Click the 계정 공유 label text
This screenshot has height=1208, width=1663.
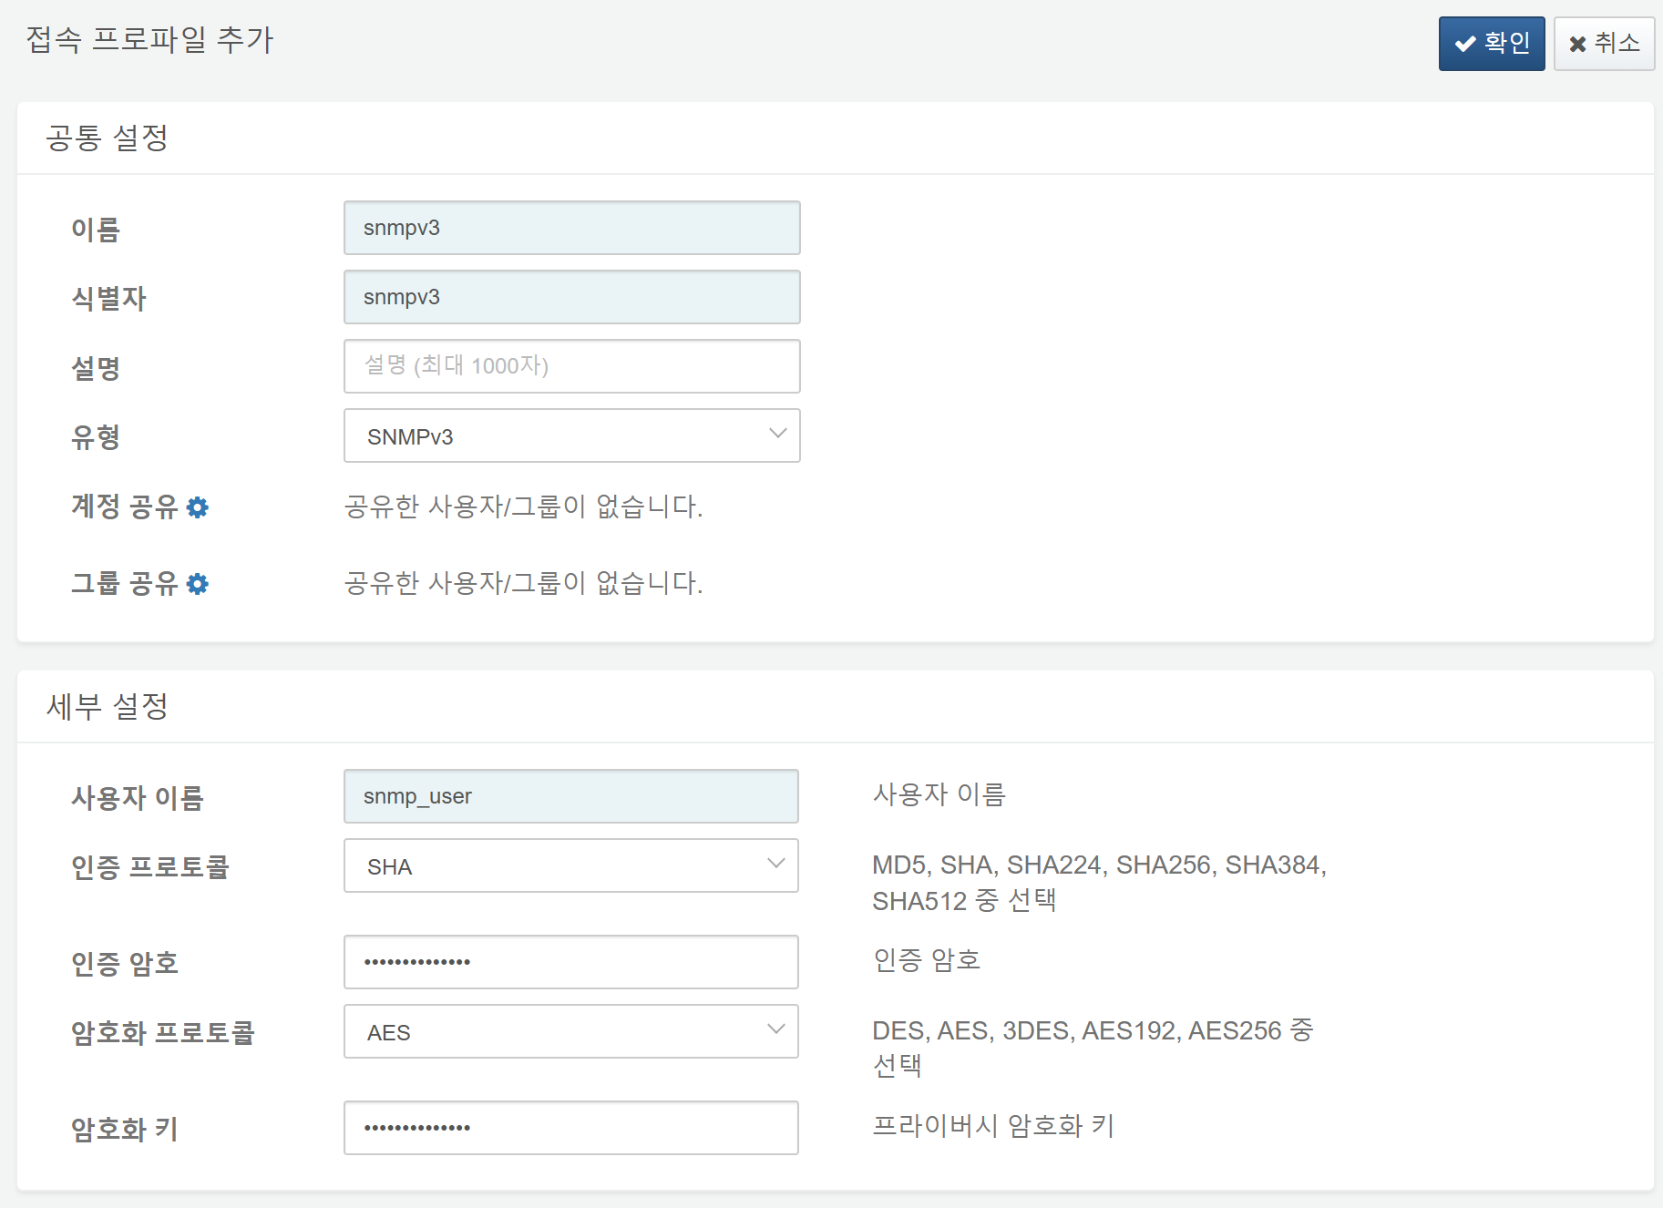coord(125,507)
